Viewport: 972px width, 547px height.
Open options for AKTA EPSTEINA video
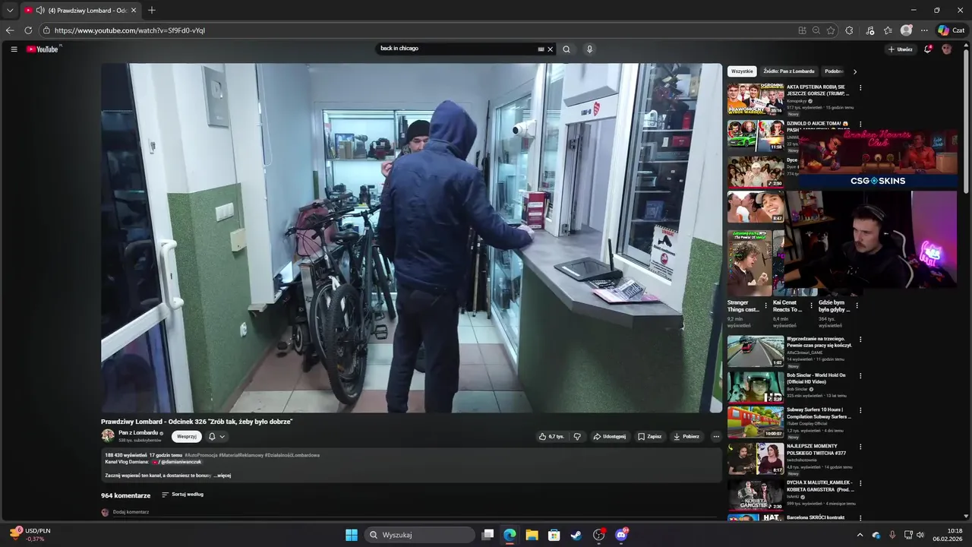(860, 88)
